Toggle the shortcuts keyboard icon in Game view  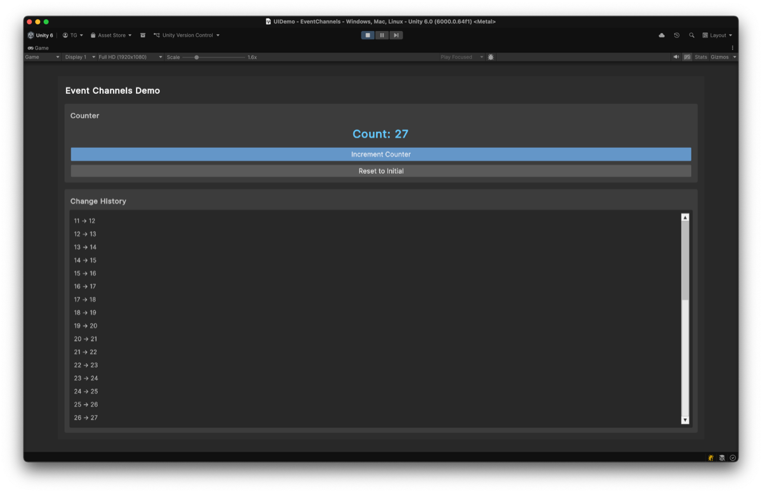pos(687,57)
